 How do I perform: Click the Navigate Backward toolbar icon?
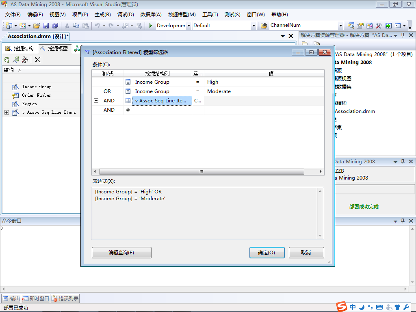[125, 26]
